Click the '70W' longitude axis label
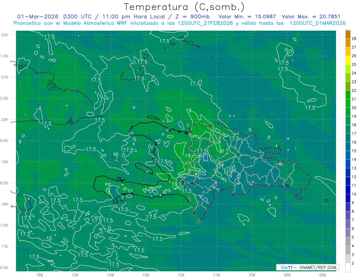 252,275
